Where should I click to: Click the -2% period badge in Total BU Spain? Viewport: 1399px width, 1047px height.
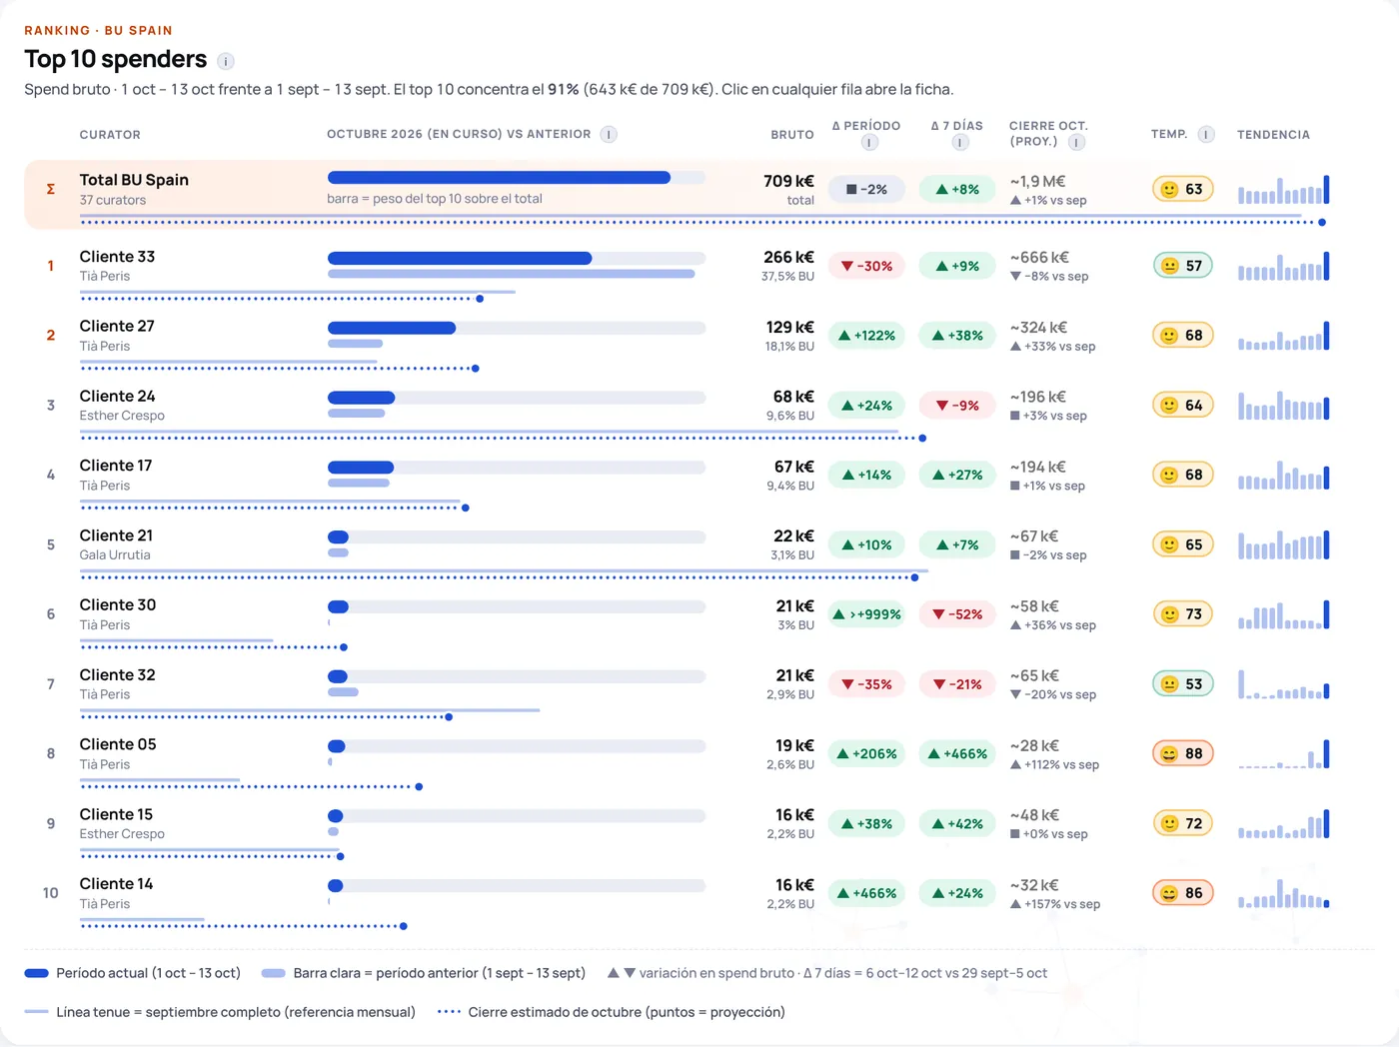[866, 189]
